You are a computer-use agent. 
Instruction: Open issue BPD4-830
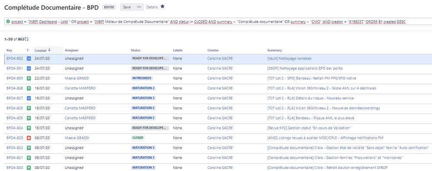tap(15, 78)
